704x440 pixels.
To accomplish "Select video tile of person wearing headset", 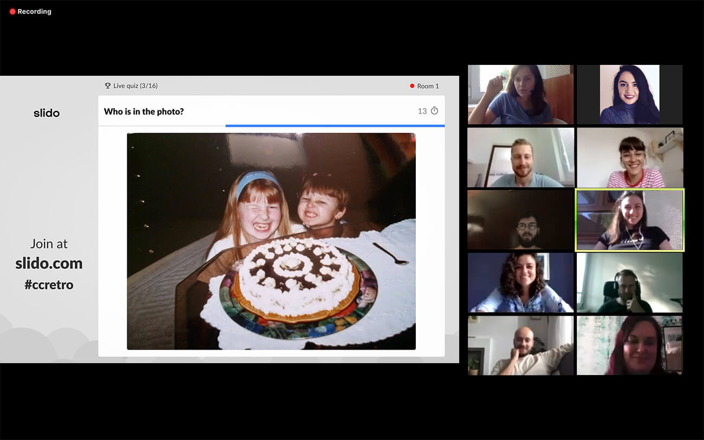I will point(629,283).
